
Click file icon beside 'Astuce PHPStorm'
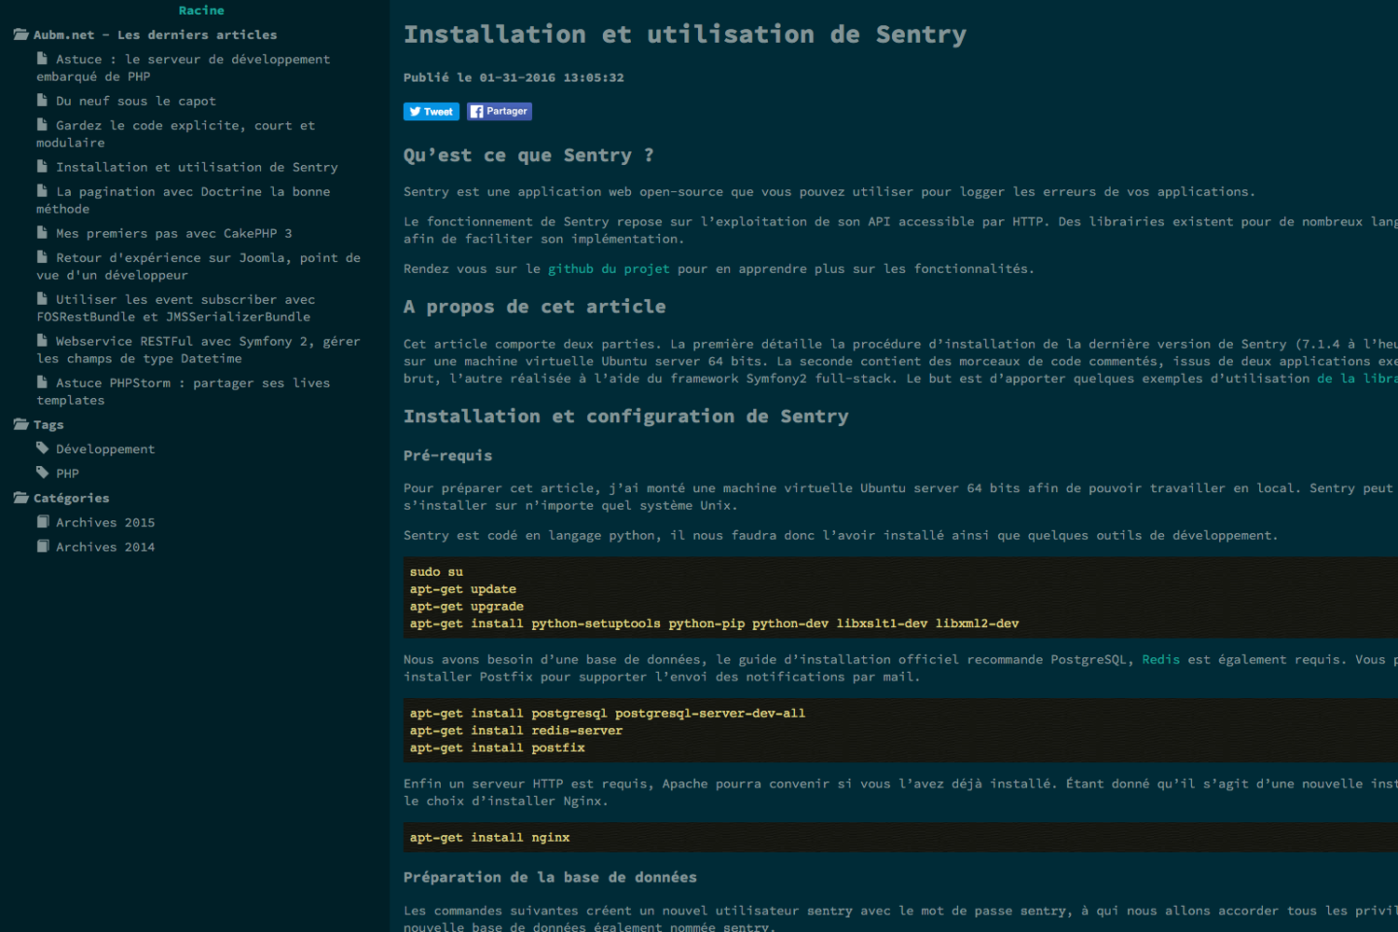pos(42,381)
